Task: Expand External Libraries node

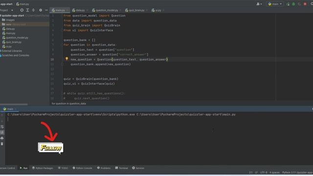Action: coord(11,51)
